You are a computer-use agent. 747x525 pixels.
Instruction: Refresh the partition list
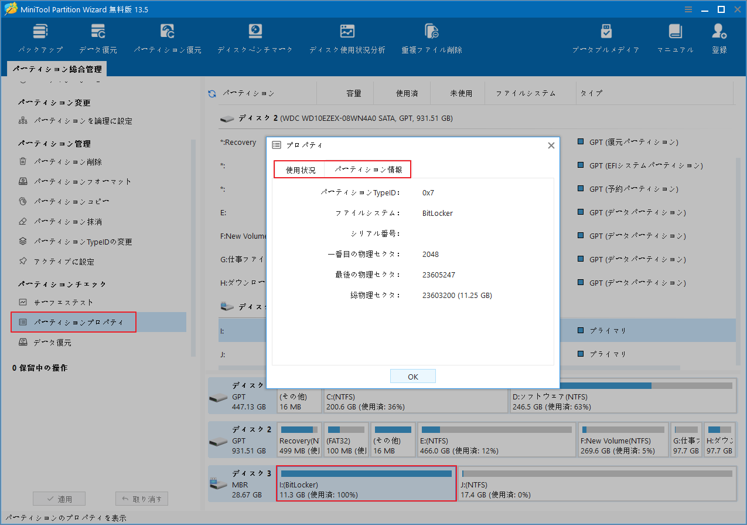(212, 93)
